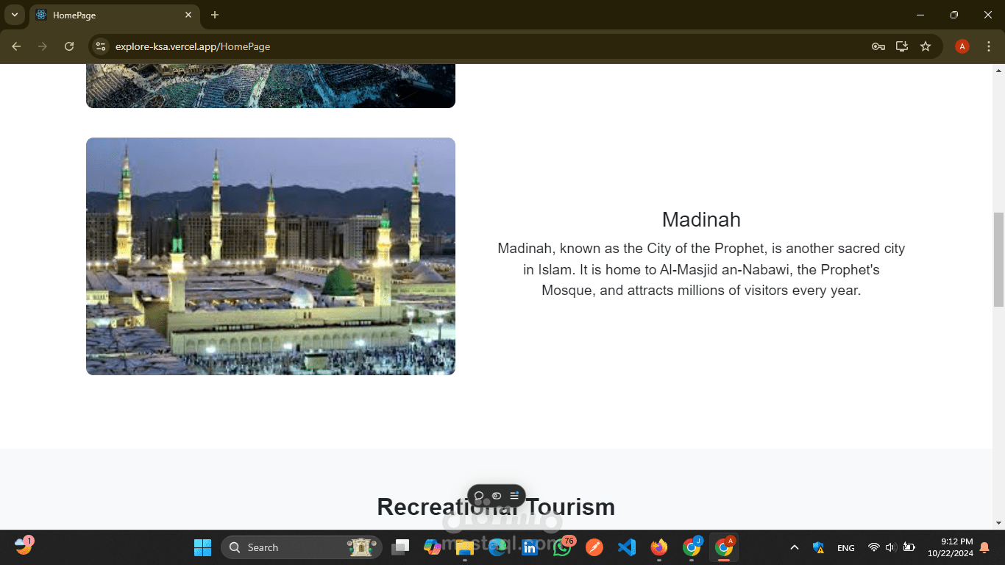Install the app from the address bar
This screenshot has height=565, width=1005.
click(x=901, y=46)
